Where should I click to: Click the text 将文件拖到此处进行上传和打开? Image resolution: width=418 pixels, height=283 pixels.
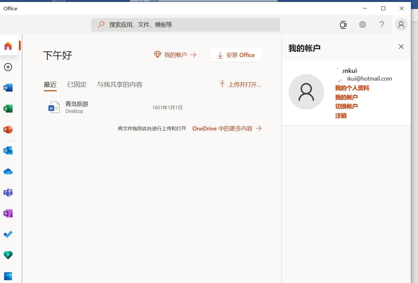[152, 129]
